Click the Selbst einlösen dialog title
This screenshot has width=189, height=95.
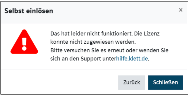click(29, 11)
